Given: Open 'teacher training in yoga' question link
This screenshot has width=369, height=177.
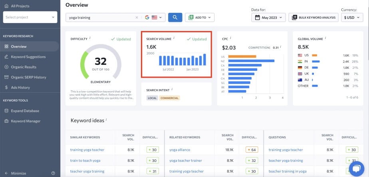Looking at the screenshot, I should tap(288, 171).
